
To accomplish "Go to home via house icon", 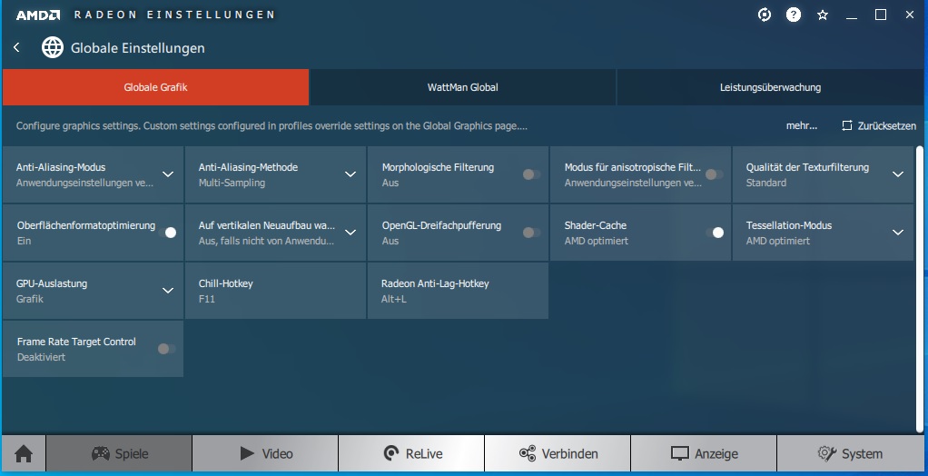I will pos(24,454).
